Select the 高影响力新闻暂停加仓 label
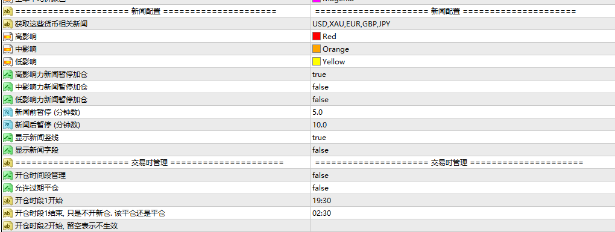The image size is (615, 232). [x=51, y=75]
